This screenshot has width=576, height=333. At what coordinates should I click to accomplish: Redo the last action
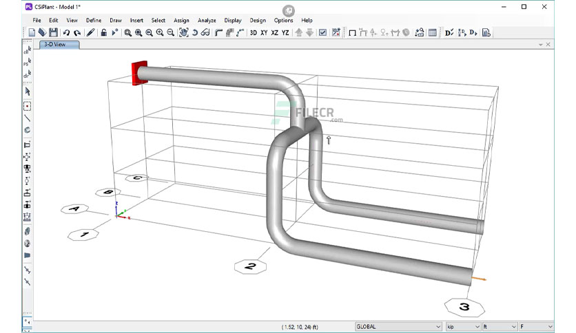(x=77, y=32)
